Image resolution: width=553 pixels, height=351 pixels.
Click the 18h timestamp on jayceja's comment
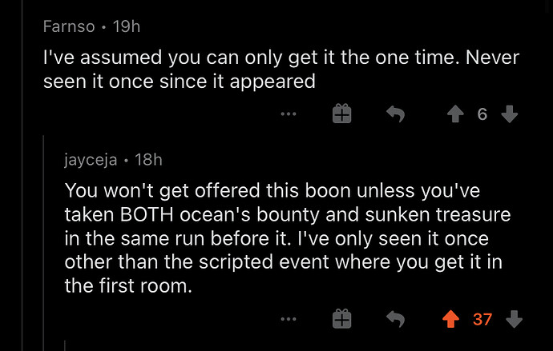click(x=148, y=160)
